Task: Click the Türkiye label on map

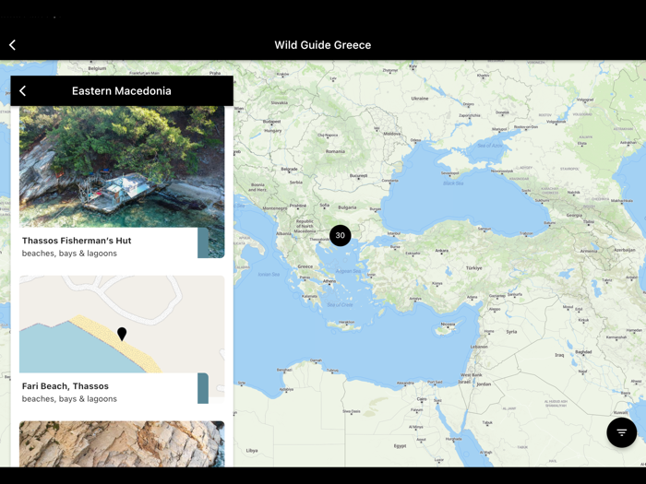Action: [473, 268]
